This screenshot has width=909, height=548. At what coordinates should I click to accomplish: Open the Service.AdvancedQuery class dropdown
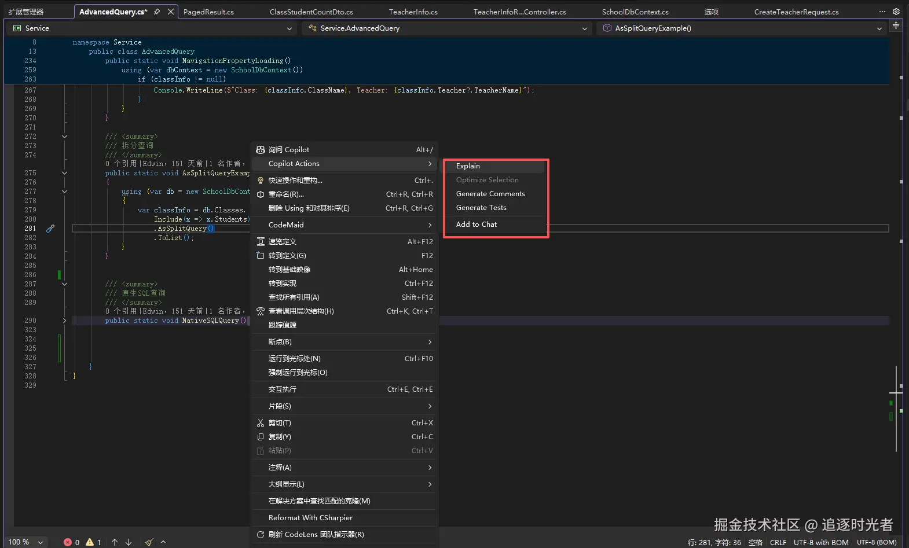[x=447, y=28]
